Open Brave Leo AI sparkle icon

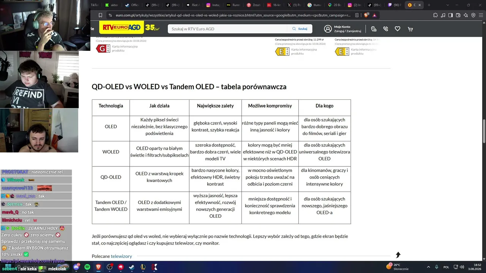[x=466, y=15]
